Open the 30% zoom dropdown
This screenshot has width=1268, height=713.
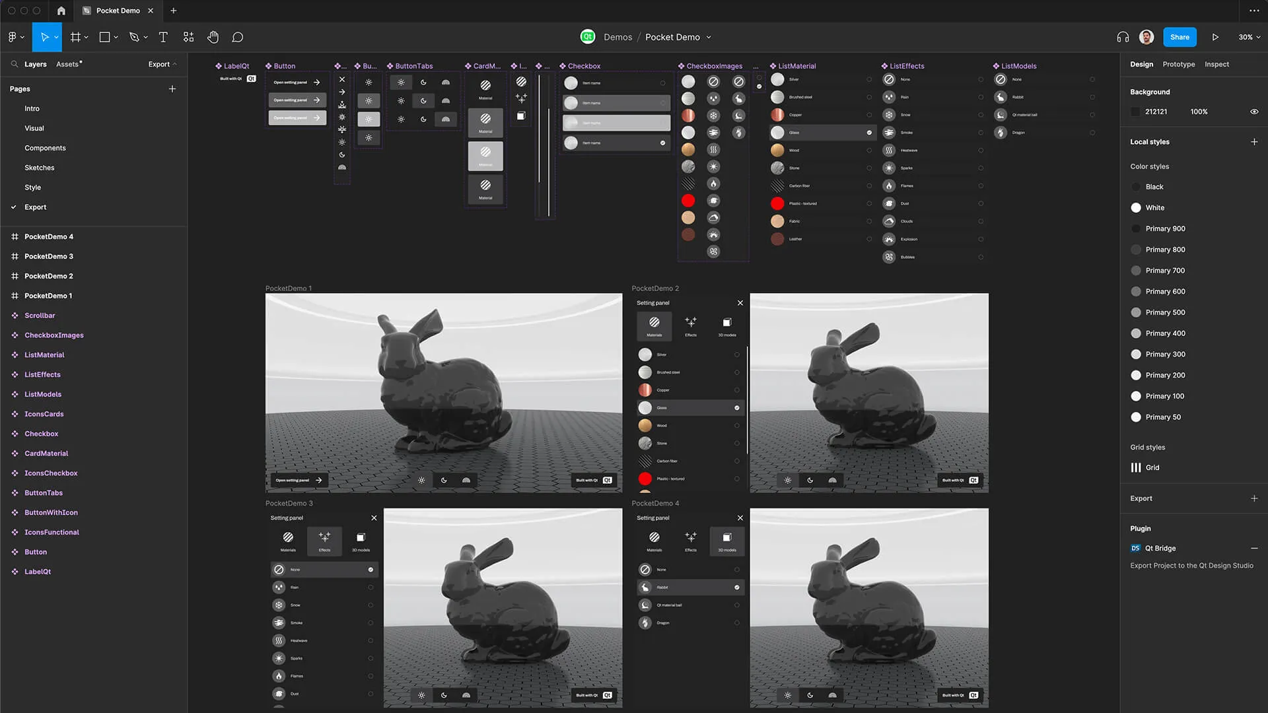1249,37
